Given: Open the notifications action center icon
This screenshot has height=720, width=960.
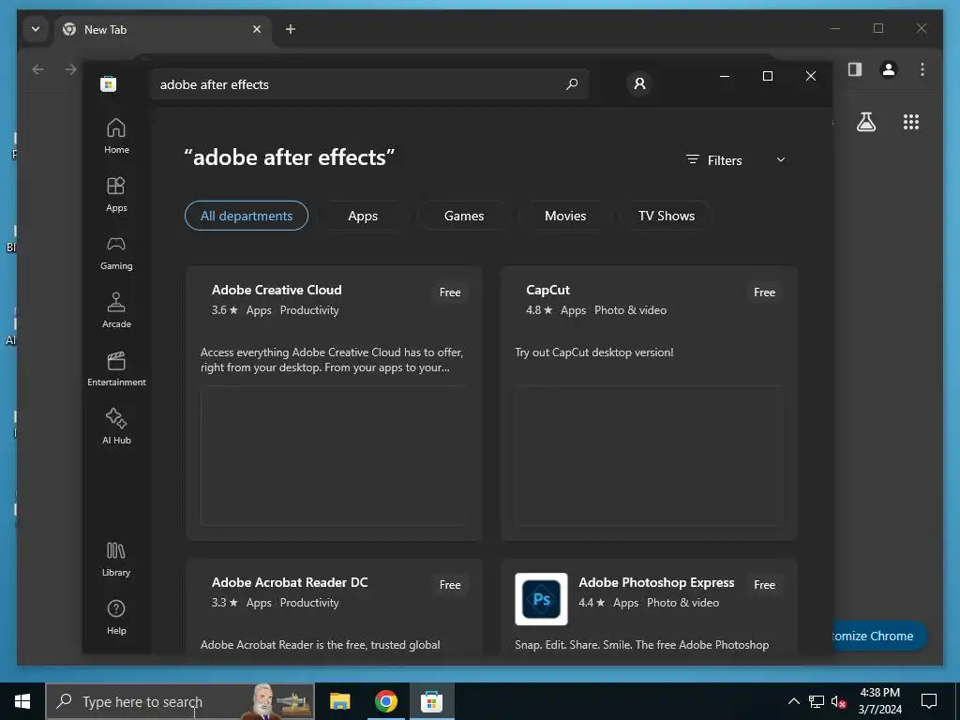Looking at the screenshot, I should tap(929, 701).
